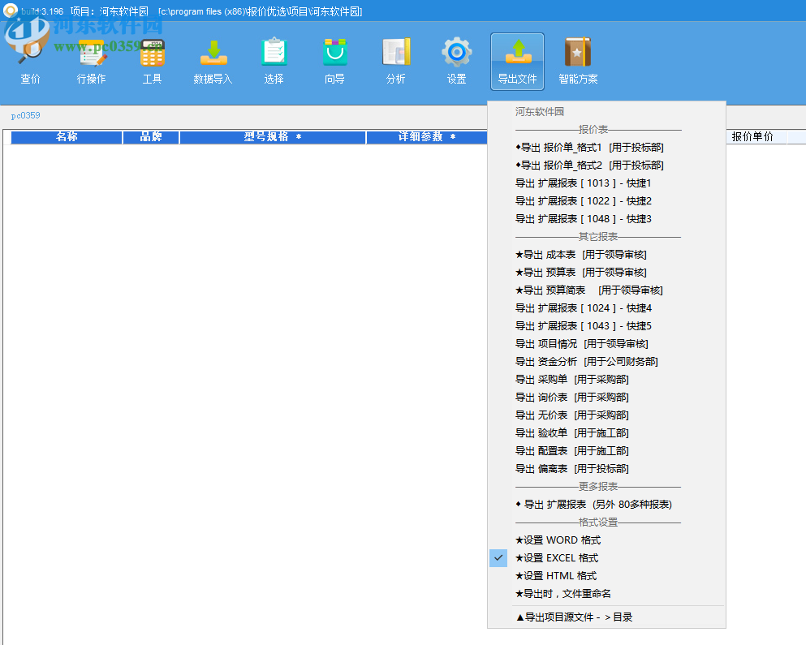The height and width of the screenshot is (645, 806).
Task: Export the 验收单 acceptance form
Action: 572,433
